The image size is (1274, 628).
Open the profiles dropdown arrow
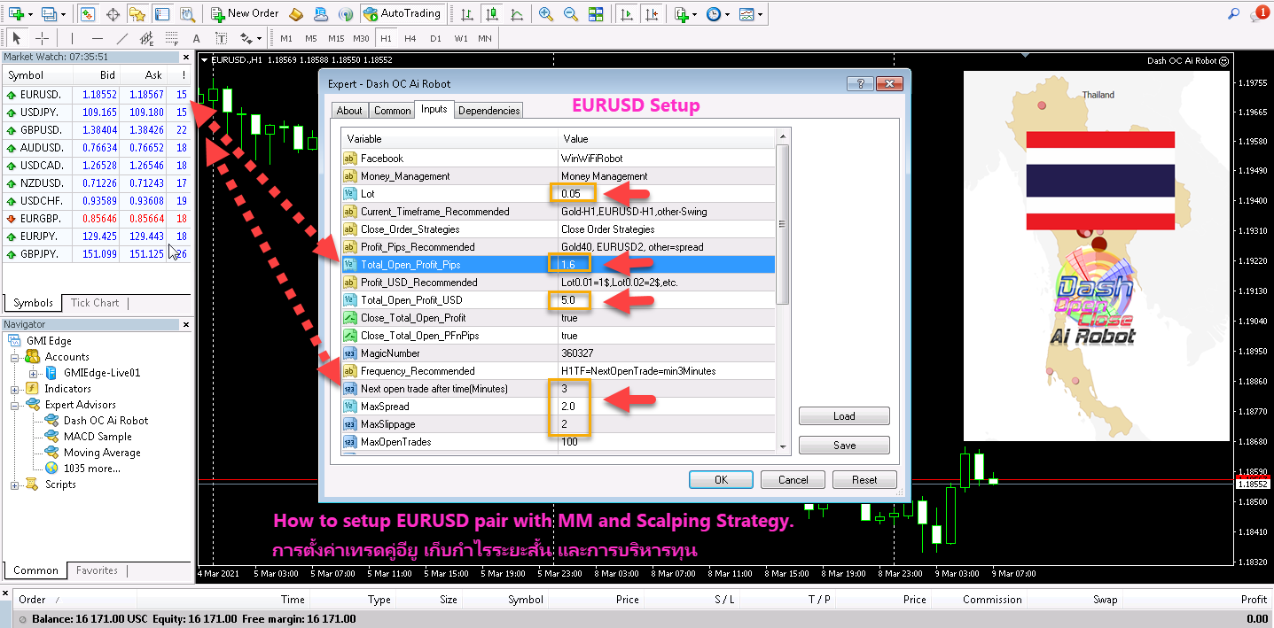pyautogui.click(x=62, y=14)
